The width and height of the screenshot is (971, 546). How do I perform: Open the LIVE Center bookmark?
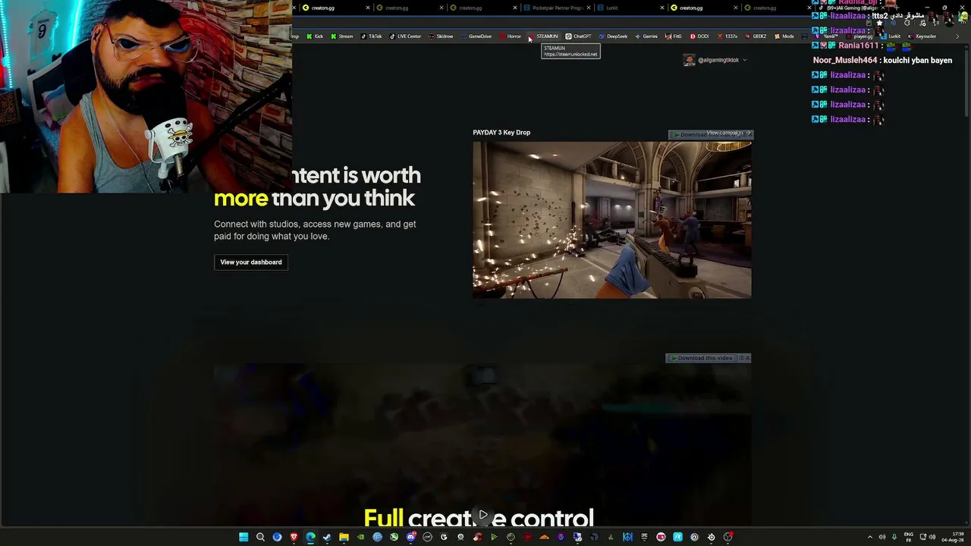[x=405, y=36]
